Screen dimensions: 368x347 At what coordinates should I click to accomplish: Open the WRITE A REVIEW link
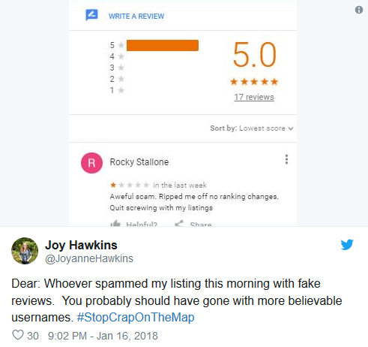[136, 17]
